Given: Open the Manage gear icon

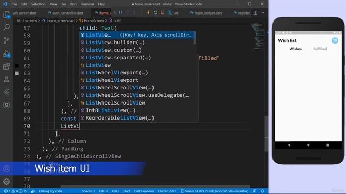Looking at the screenshot, I should coord(6,182).
